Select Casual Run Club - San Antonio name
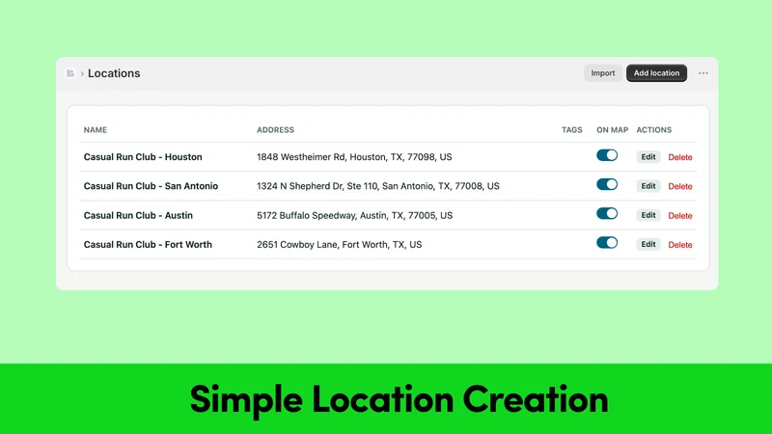The image size is (772, 434). pos(151,186)
